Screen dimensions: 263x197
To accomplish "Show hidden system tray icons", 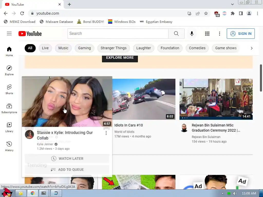I will click(x=222, y=193).
